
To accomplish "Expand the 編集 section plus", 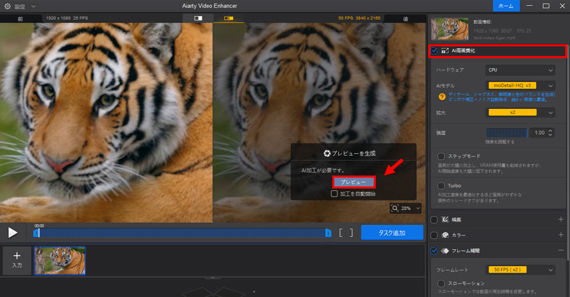I will [x=561, y=219].
